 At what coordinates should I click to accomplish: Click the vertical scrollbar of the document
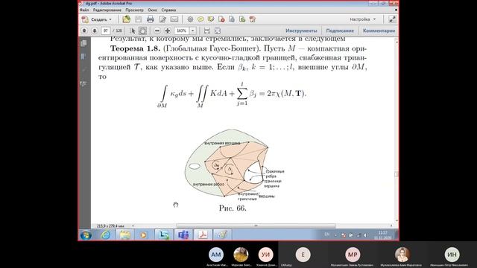coord(396,131)
